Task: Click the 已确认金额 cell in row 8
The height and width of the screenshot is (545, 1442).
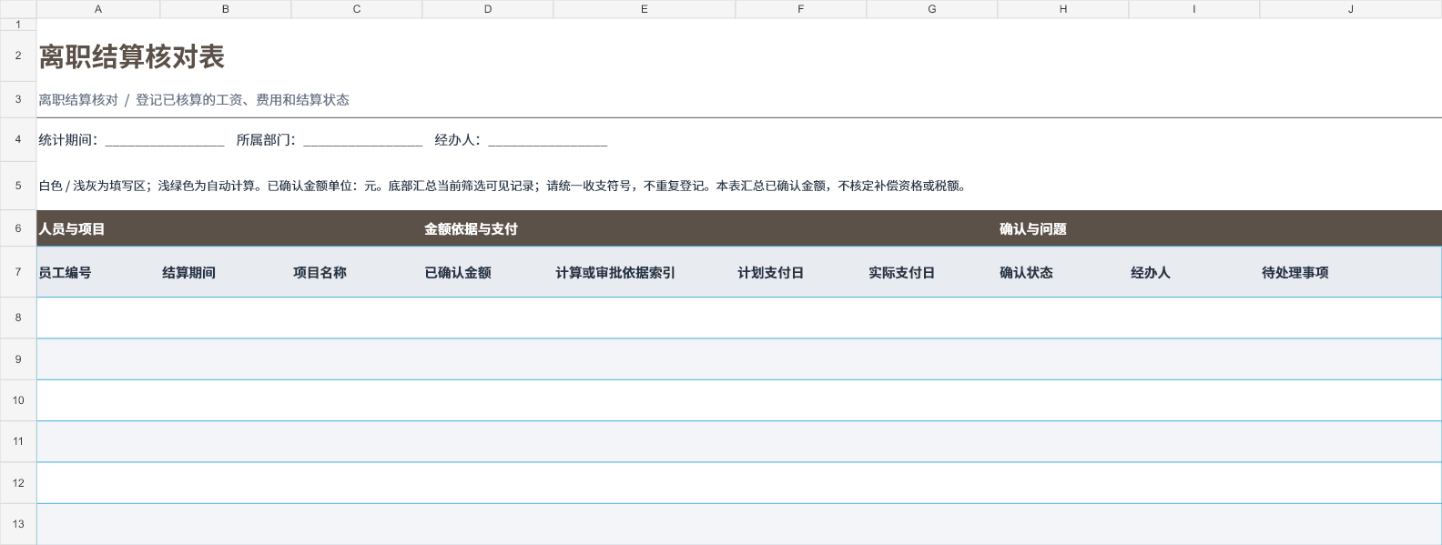Action: (488, 318)
